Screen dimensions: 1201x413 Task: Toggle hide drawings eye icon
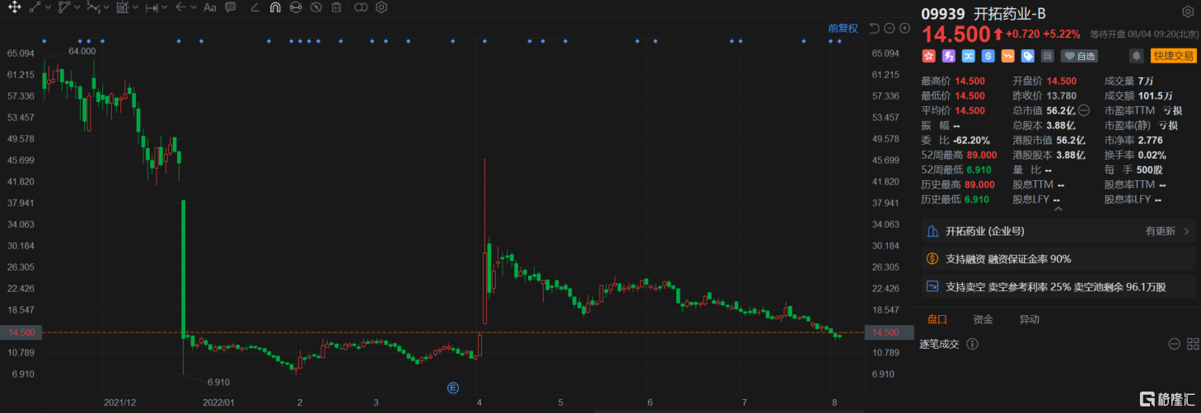point(316,7)
